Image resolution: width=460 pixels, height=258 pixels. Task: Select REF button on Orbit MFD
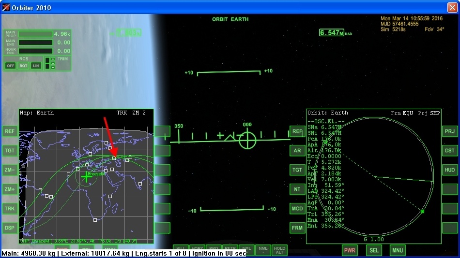pos(297,131)
